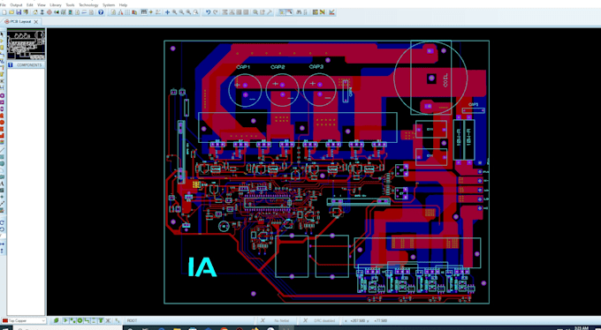Click the CAP1 label on the board

point(243,67)
